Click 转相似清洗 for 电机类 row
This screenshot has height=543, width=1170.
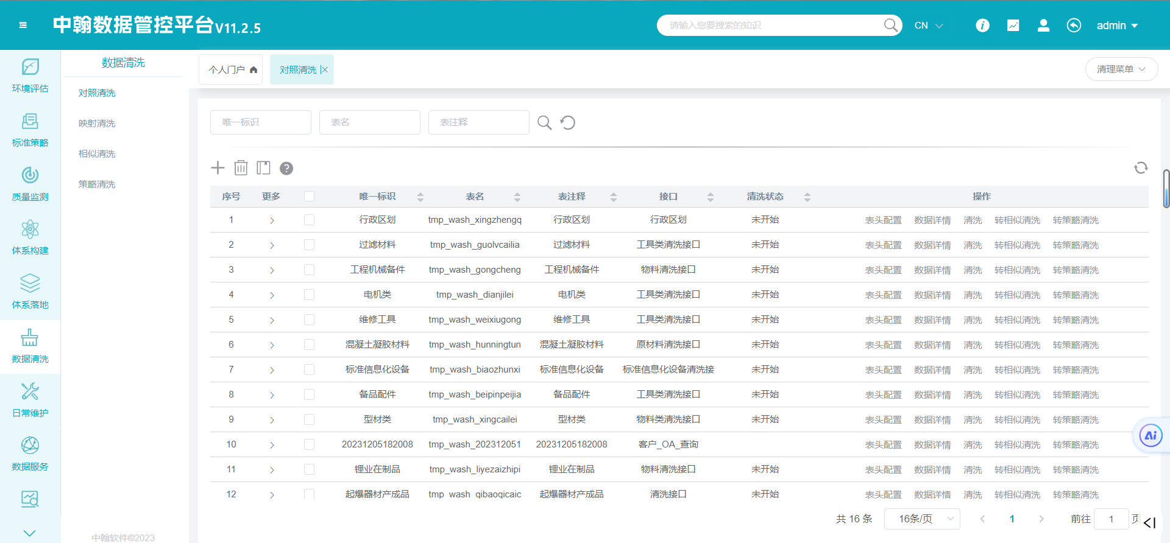pyautogui.click(x=1017, y=295)
